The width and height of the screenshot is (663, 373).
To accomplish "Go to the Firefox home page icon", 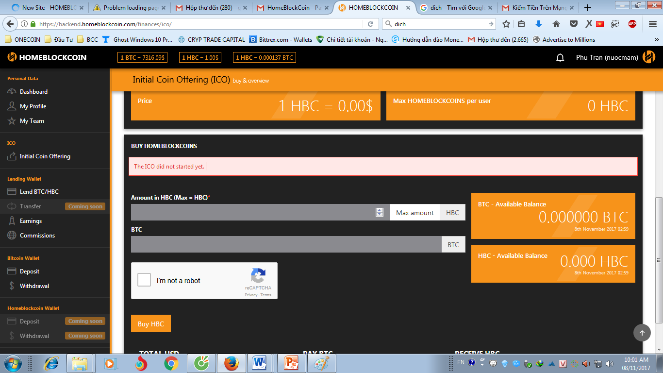I will (556, 24).
